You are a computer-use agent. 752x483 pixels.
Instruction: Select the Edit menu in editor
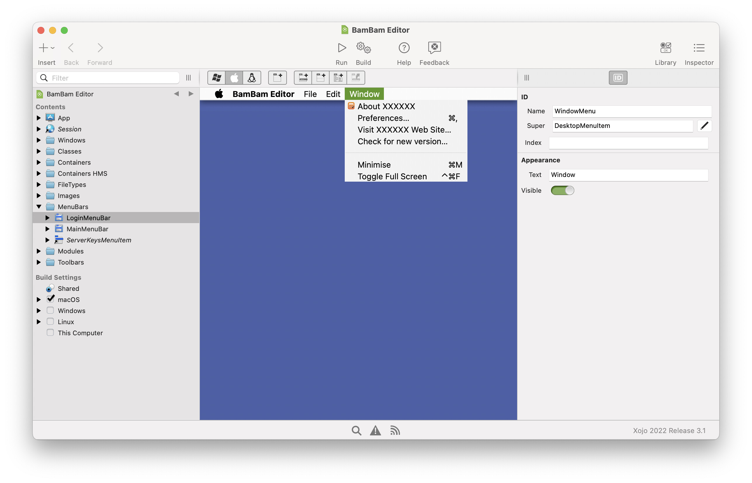[x=333, y=94]
